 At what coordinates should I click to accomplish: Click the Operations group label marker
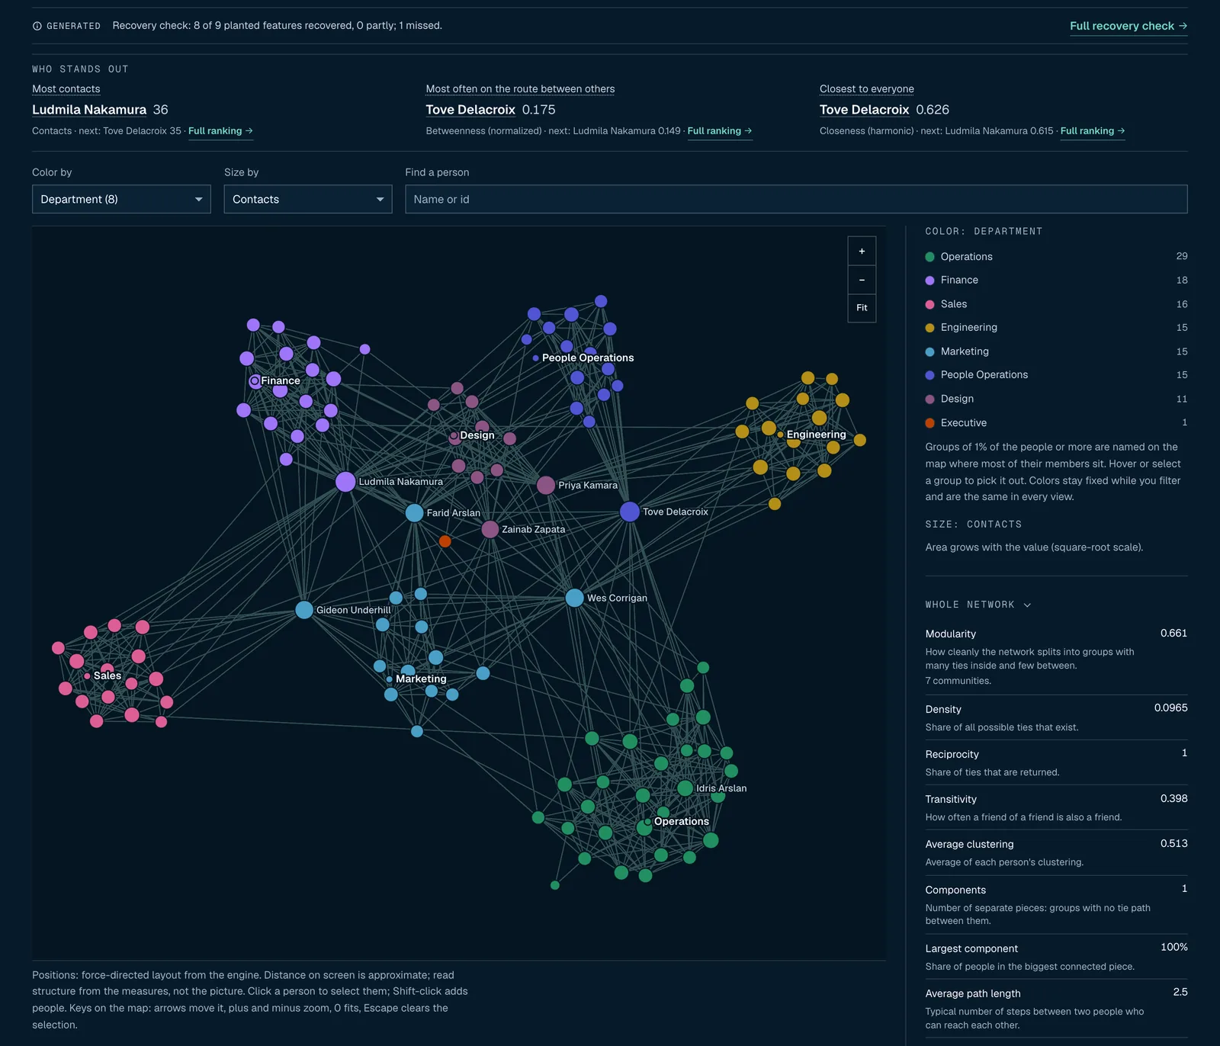click(x=647, y=822)
